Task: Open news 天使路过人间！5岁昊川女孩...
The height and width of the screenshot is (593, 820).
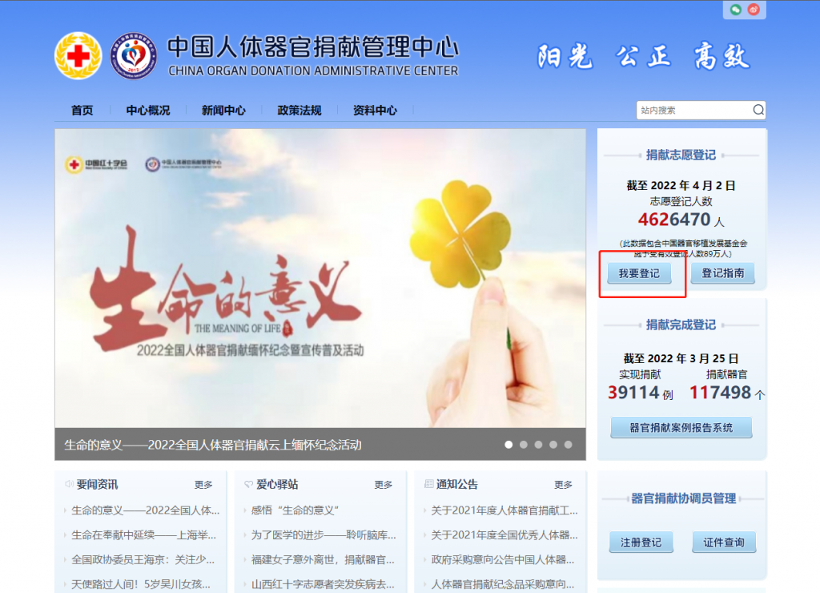Action: (141, 584)
